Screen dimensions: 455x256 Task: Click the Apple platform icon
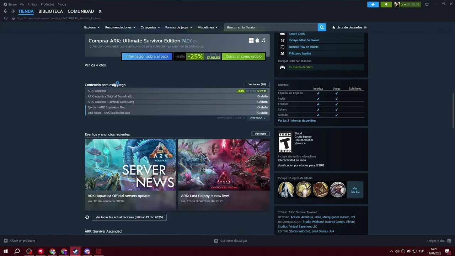tap(257, 41)
